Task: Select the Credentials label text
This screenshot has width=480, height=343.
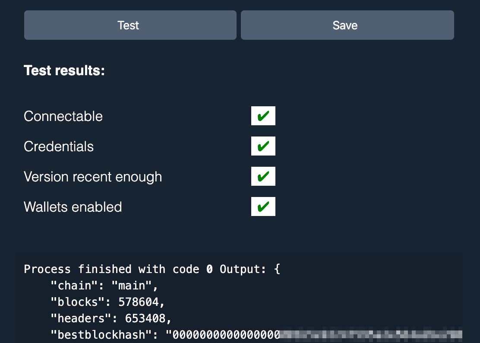Action: point(59,146)
